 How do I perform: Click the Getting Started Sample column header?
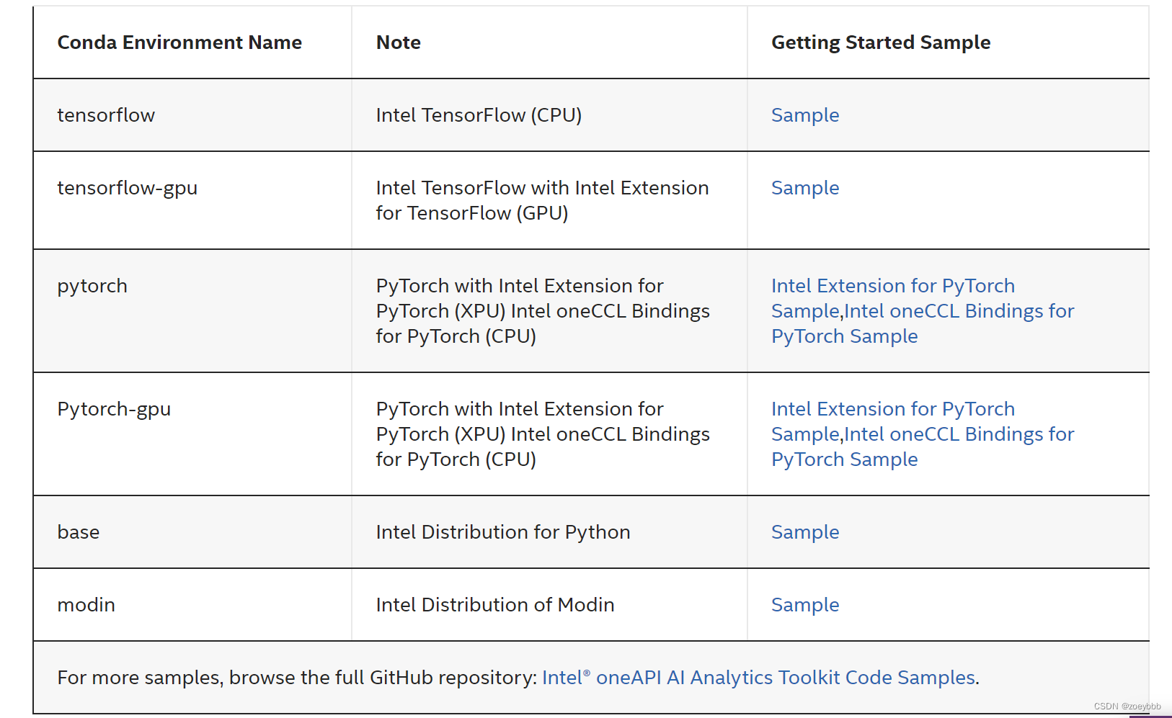(881, 42)
